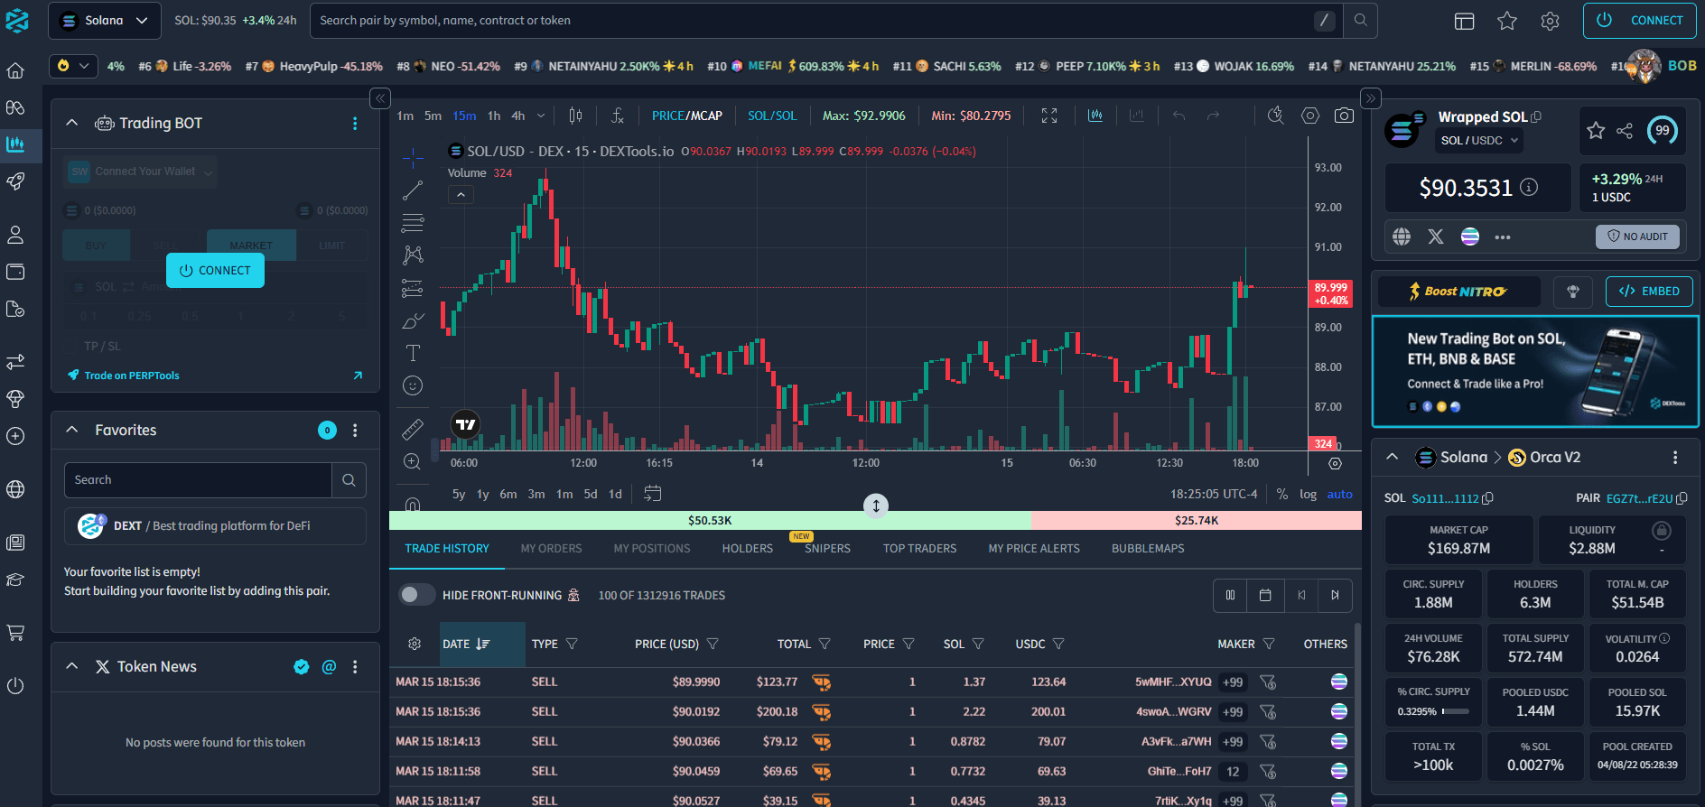Select the chart text tool
Viewport: 1705px width, 807px height.
tap(413, 353)
